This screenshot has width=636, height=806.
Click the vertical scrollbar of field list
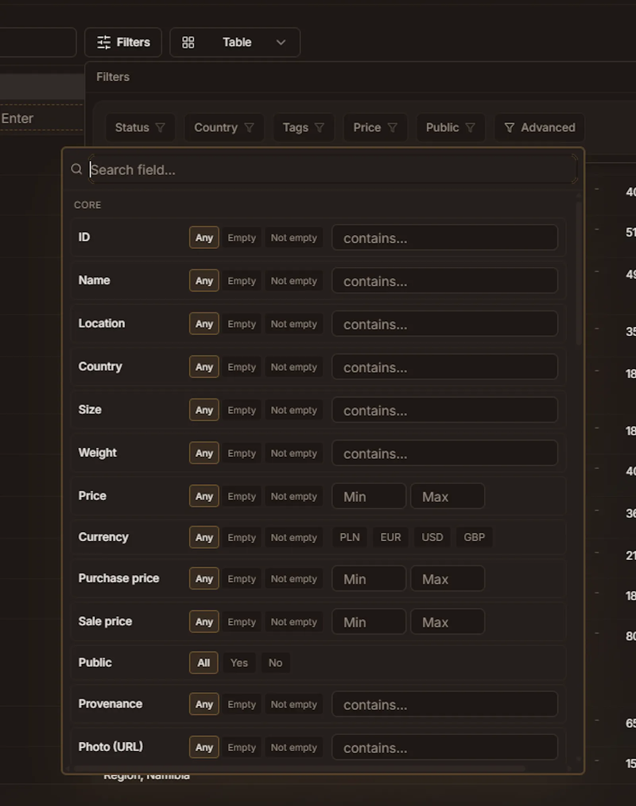[579, 273]
